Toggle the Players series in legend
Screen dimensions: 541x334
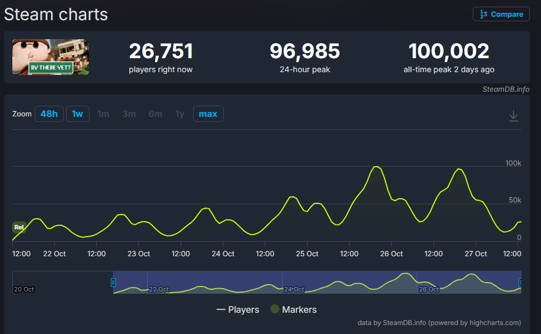pos(243,309)
